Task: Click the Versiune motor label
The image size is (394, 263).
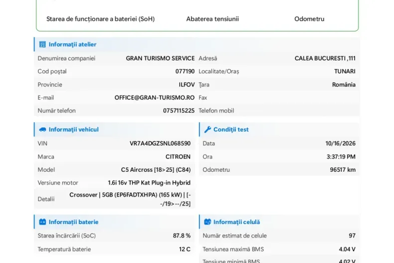Action: point(58,183)
